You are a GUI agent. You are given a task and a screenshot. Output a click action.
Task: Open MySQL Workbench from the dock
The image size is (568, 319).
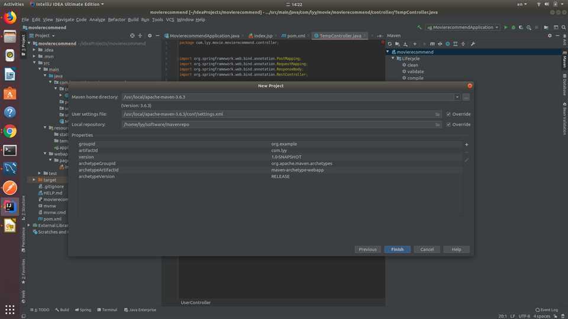(10, 169)
